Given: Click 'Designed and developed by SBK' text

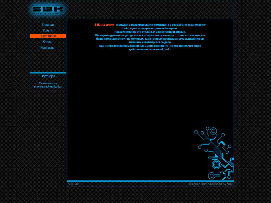Looking at the screenshot, I should pos(210,184).
